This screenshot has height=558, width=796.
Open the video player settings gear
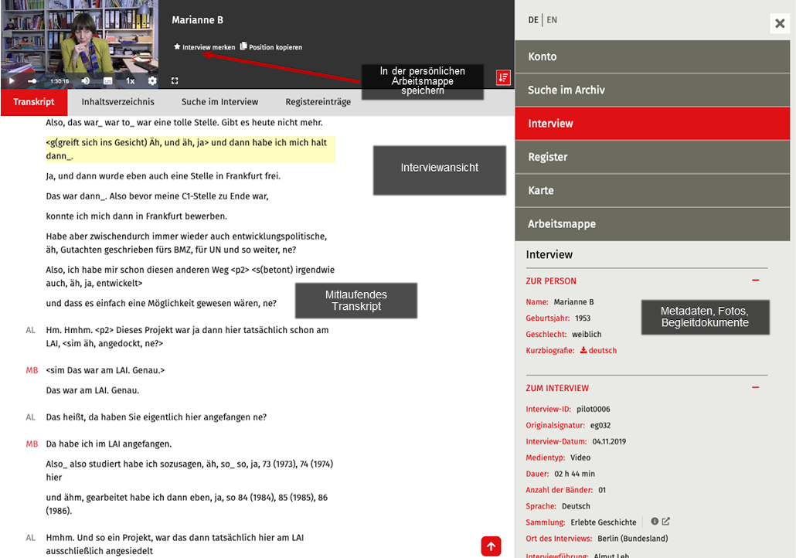coord(152,80)
